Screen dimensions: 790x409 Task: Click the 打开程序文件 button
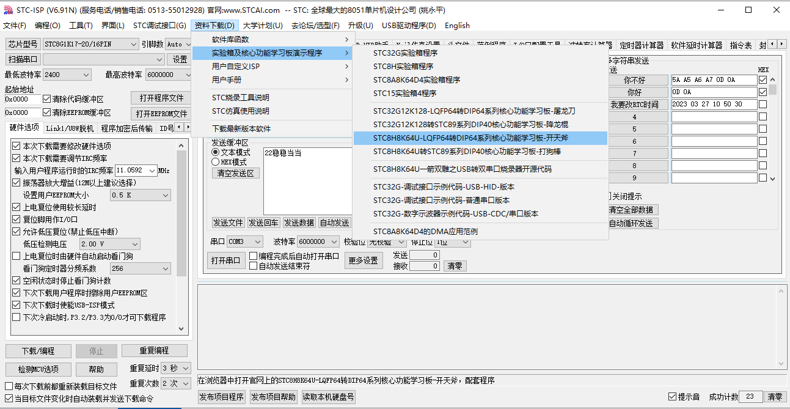coord(161,98)
